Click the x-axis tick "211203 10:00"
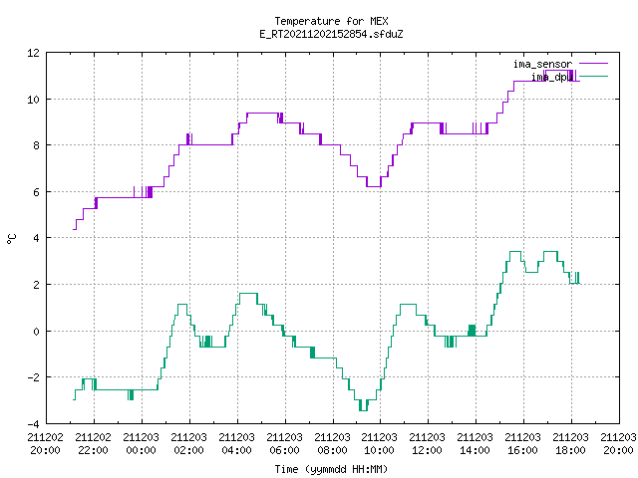The width and height of the screenshot is (638, 478). pyautogui.click(x=380, y=443)
